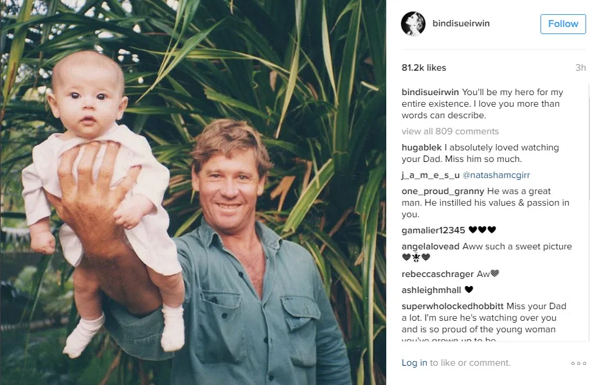Open the three-dot more options menu
590x385 pixels.
point(578,363)
